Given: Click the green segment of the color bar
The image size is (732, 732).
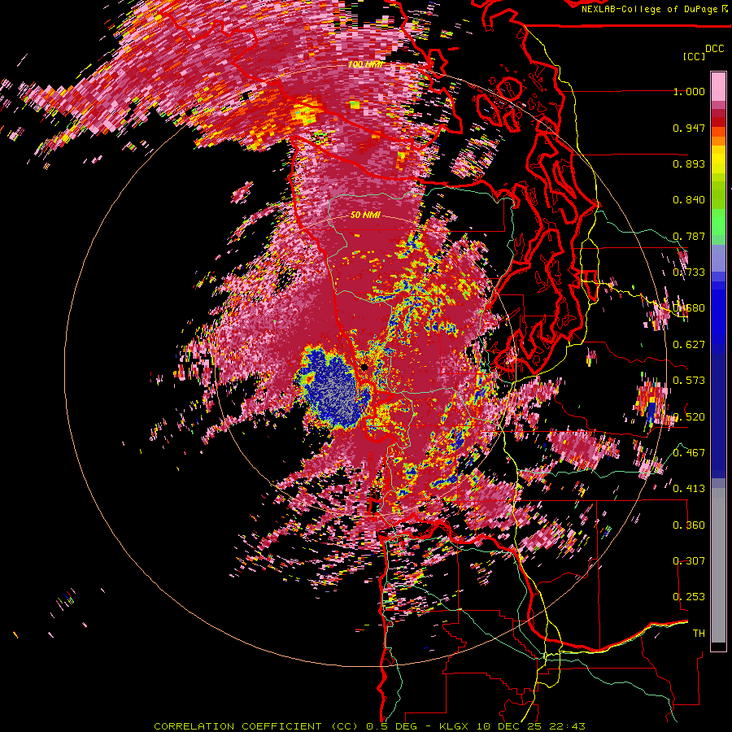Looking at the screenshot, I should click(718, 222).
